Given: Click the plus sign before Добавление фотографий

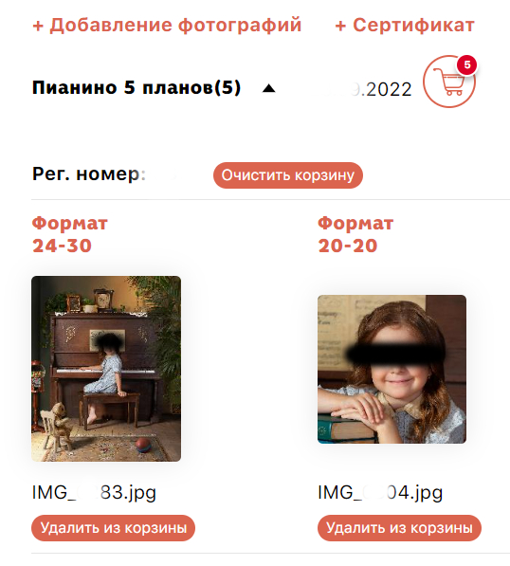Looking at the screenshot, I should 38,26.
